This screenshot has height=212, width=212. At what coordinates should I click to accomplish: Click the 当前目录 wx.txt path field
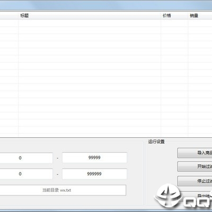point(62,190)
